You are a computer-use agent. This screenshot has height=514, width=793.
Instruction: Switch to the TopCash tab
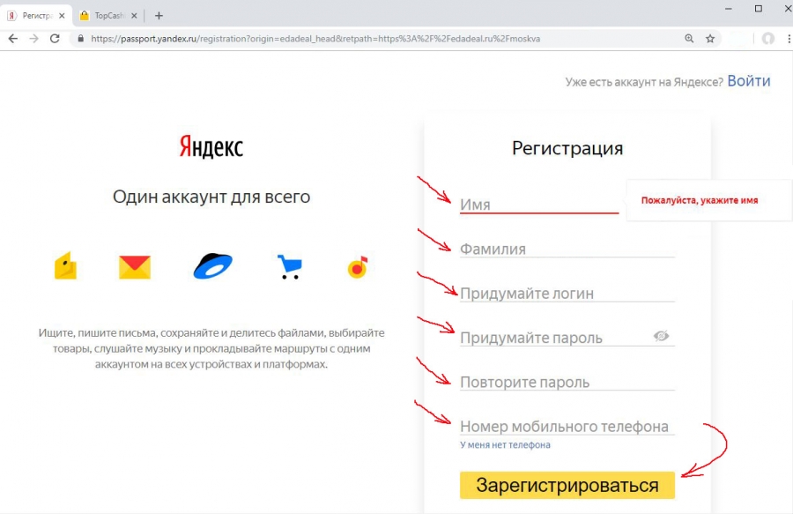point(108,16)
